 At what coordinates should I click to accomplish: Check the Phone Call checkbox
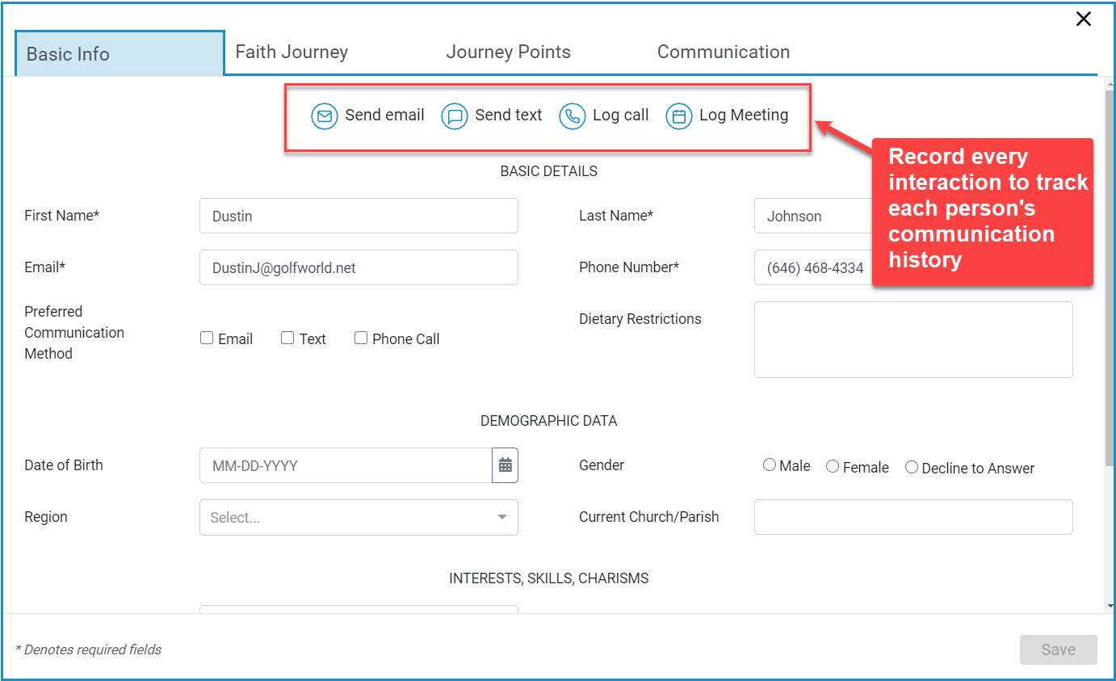pyautogui.click(x=361, y=338)
